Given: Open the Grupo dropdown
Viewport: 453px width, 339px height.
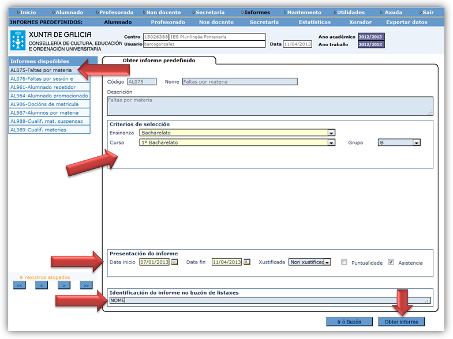Looking at the screenshot, I should coord(416,142).
